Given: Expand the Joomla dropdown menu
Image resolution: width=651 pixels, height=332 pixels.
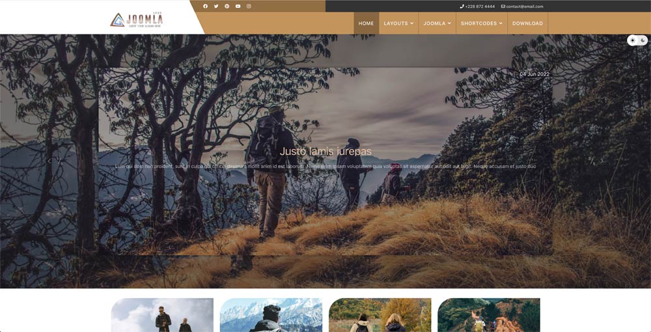Looking at the screenshot, I should coord(437,23).
